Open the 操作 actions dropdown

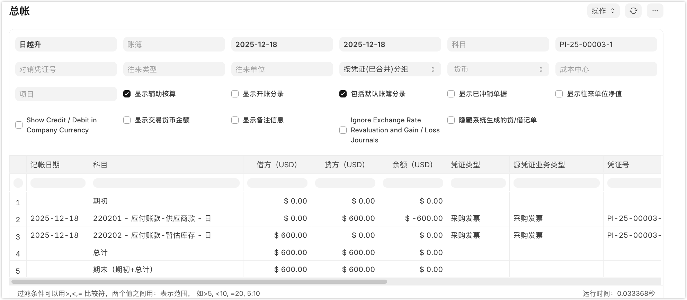pos(603,11)
